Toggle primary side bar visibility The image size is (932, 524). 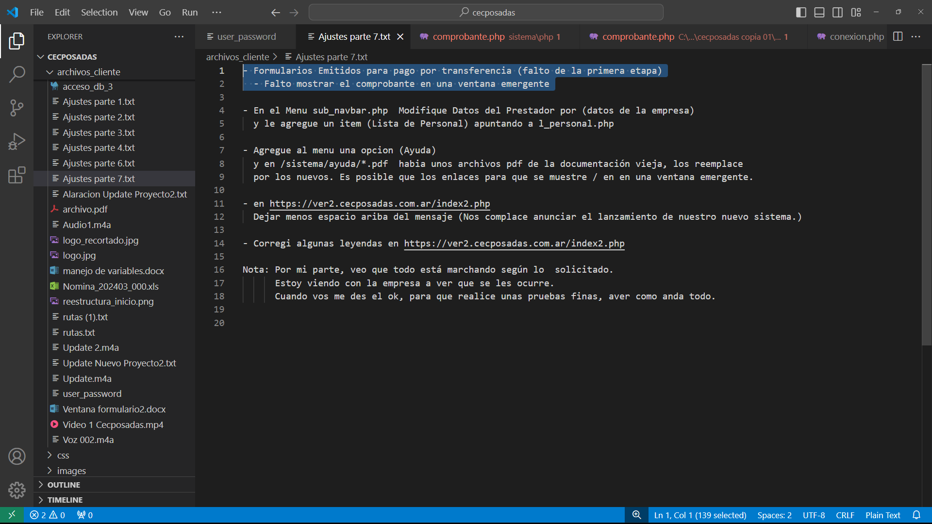[x=801, y=13]
